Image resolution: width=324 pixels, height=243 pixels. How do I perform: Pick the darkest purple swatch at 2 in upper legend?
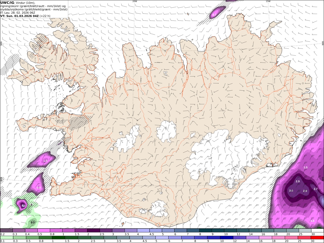pyautogui.click(x=93, y=230)
